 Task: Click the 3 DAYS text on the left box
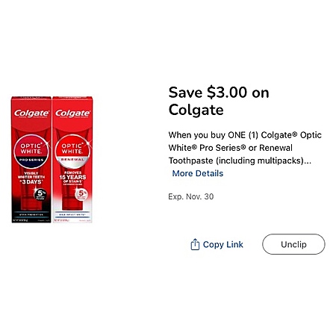coord(31,182)
